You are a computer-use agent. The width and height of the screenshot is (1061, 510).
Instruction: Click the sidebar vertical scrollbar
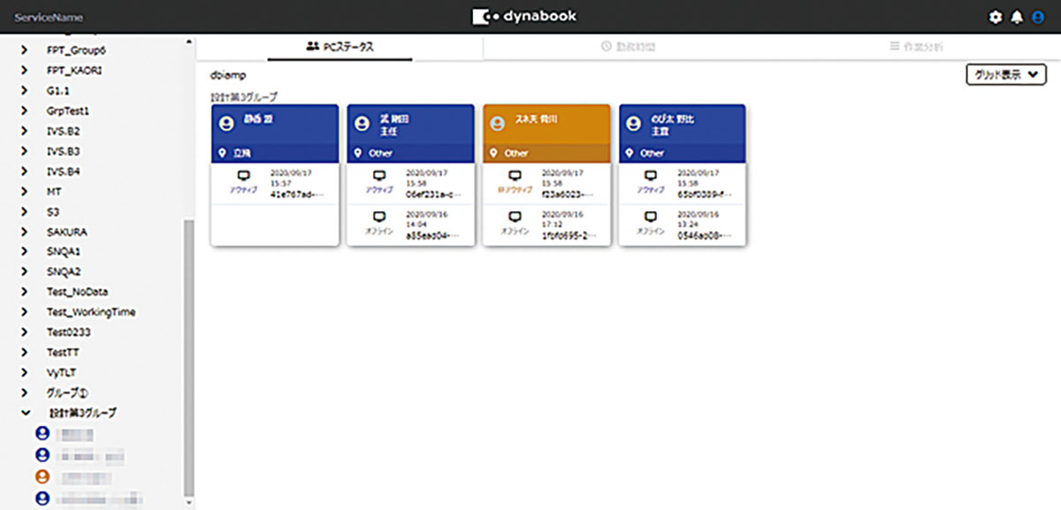pyautogui.click(x=187, y=354)
